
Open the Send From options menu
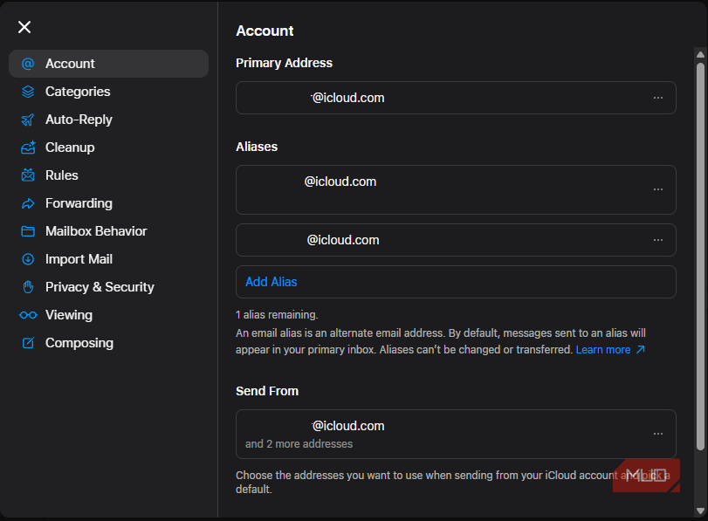click(x=657, y=433)
